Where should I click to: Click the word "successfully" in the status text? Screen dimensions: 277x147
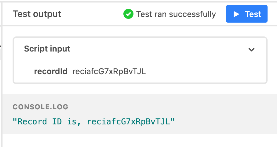192,14
